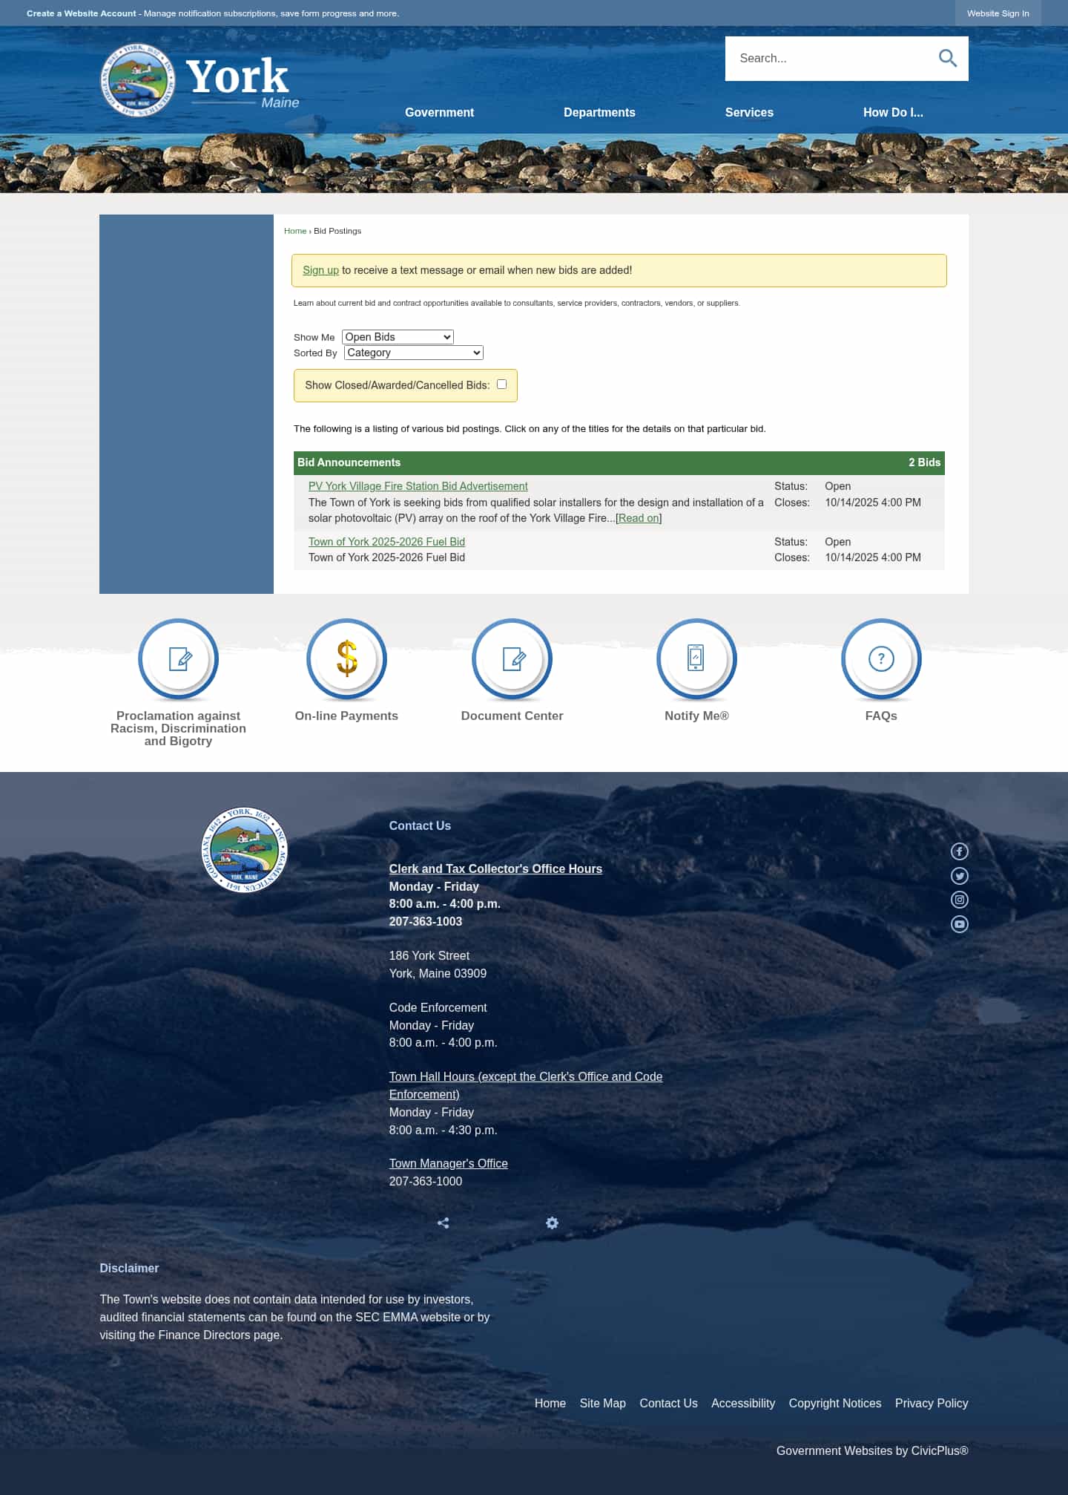Open the Notify Me phone icon
1068x1495 pixels.
point(696,659)
